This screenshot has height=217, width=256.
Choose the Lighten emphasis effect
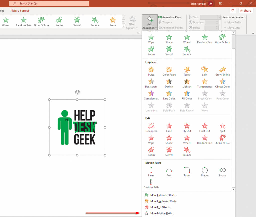pos(187,83)
